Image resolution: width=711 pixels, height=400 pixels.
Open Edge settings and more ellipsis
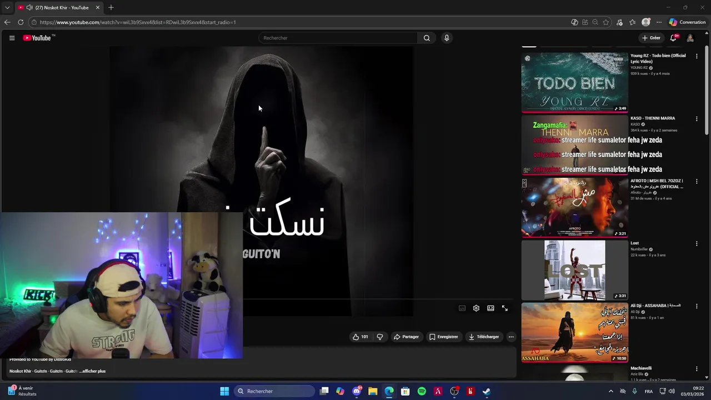coord(659,22)
